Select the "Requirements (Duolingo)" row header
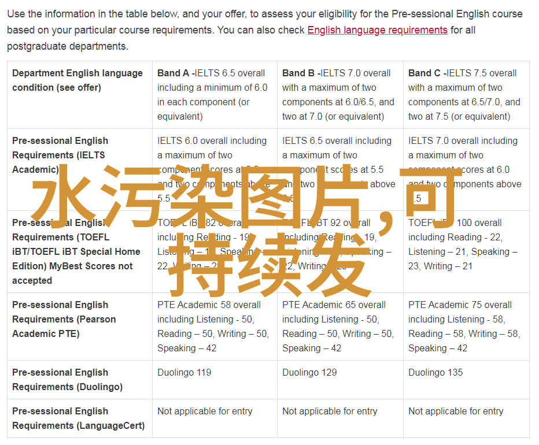The image size is (539, 445). (x=80, y=380)
